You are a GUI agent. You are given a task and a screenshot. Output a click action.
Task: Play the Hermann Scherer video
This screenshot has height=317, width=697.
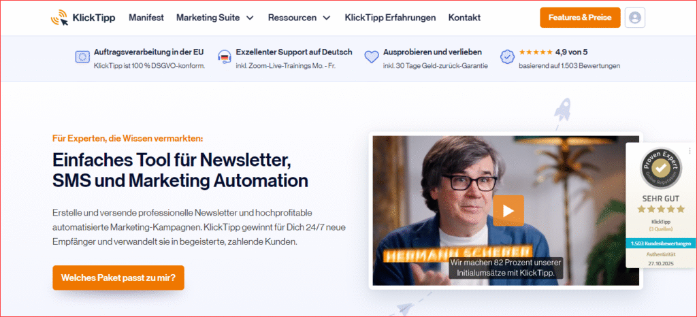508,210
